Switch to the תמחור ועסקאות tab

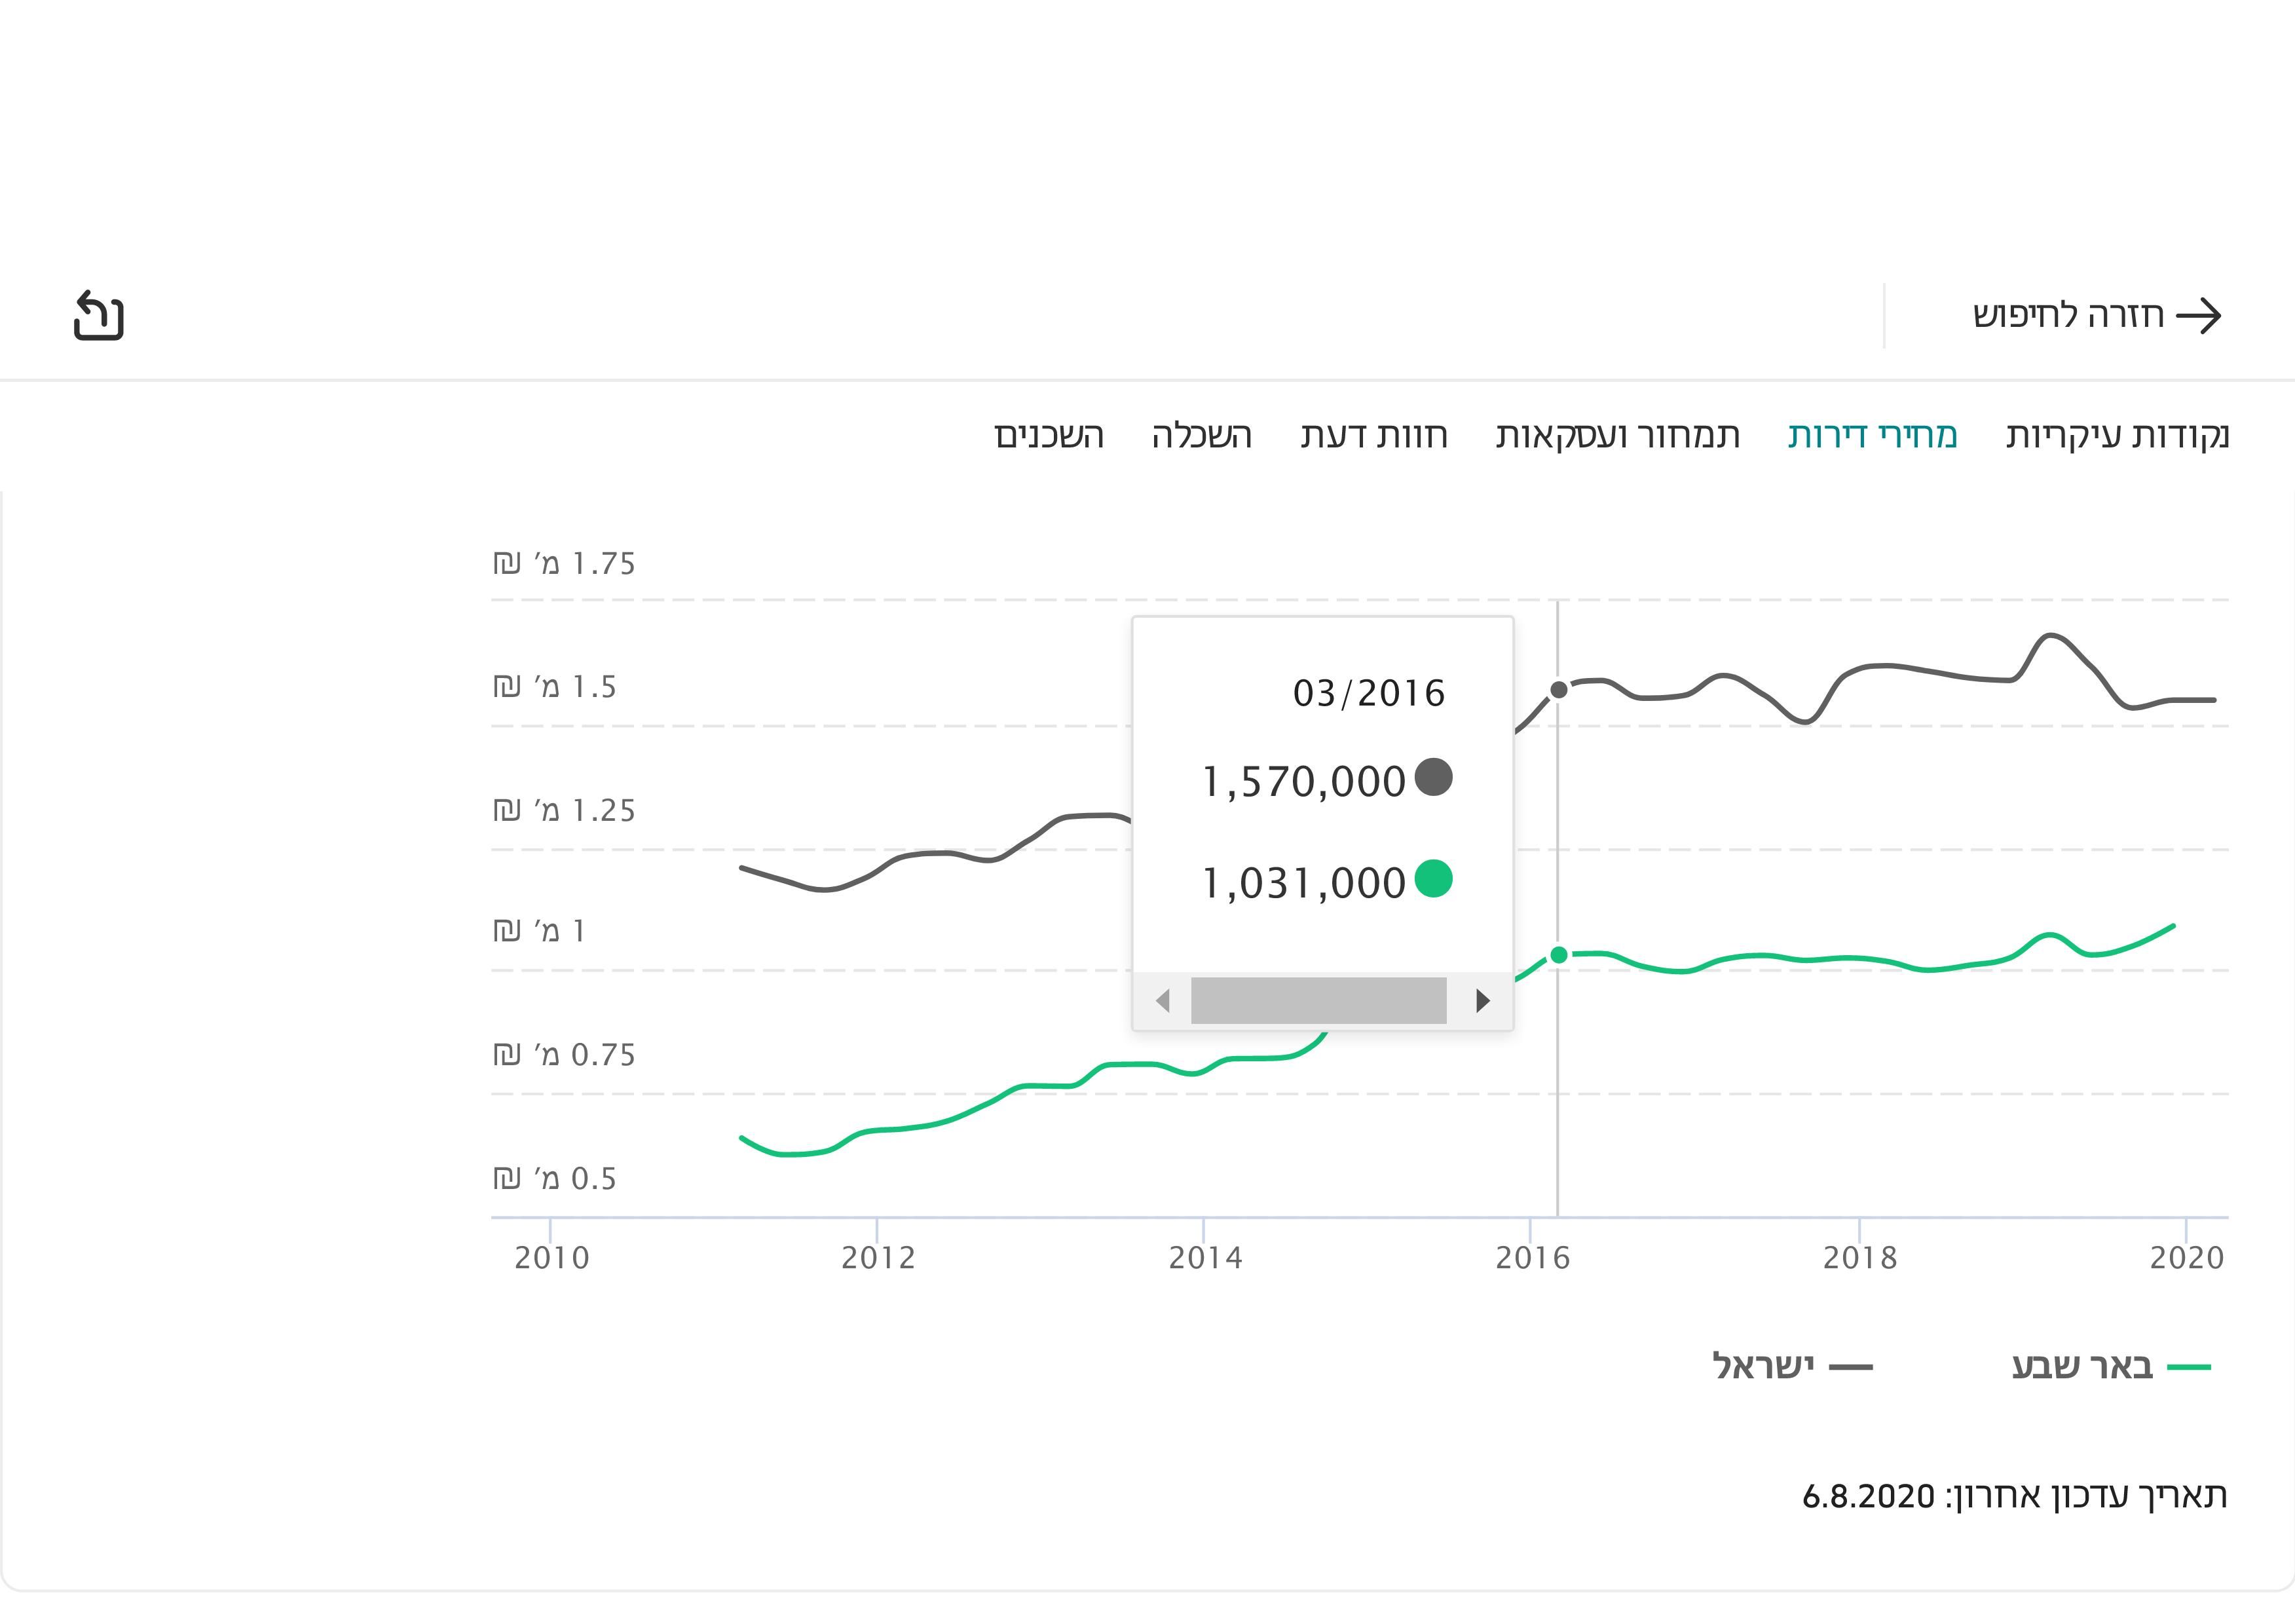(x=1617, y=436)
